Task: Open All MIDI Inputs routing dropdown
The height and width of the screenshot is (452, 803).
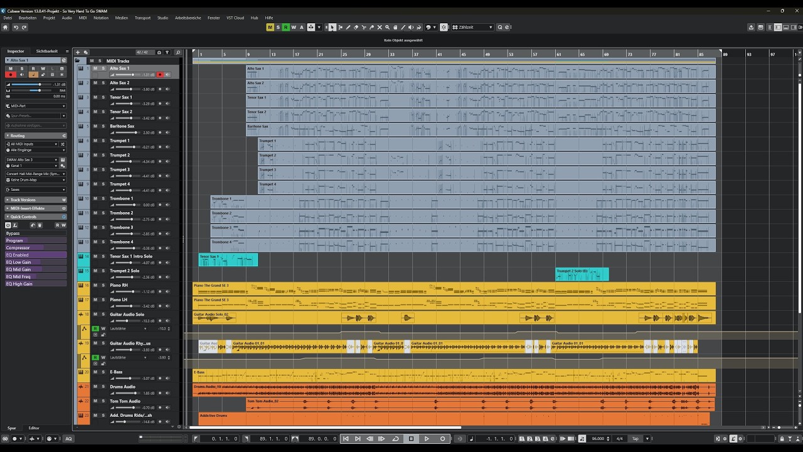Action: 31,144
